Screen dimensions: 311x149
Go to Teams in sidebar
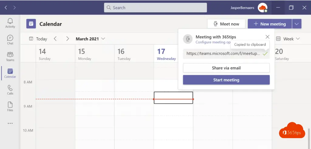tap(10, 56)
